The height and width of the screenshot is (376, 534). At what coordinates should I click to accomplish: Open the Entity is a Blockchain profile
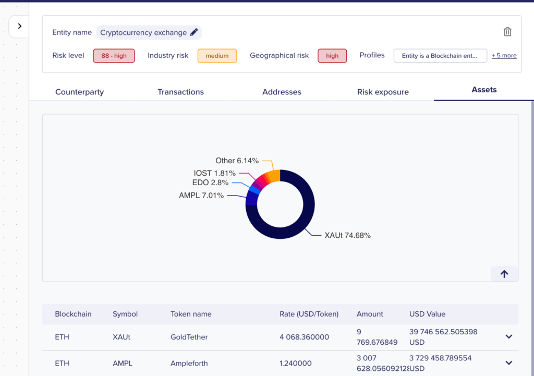click(440, 56)
